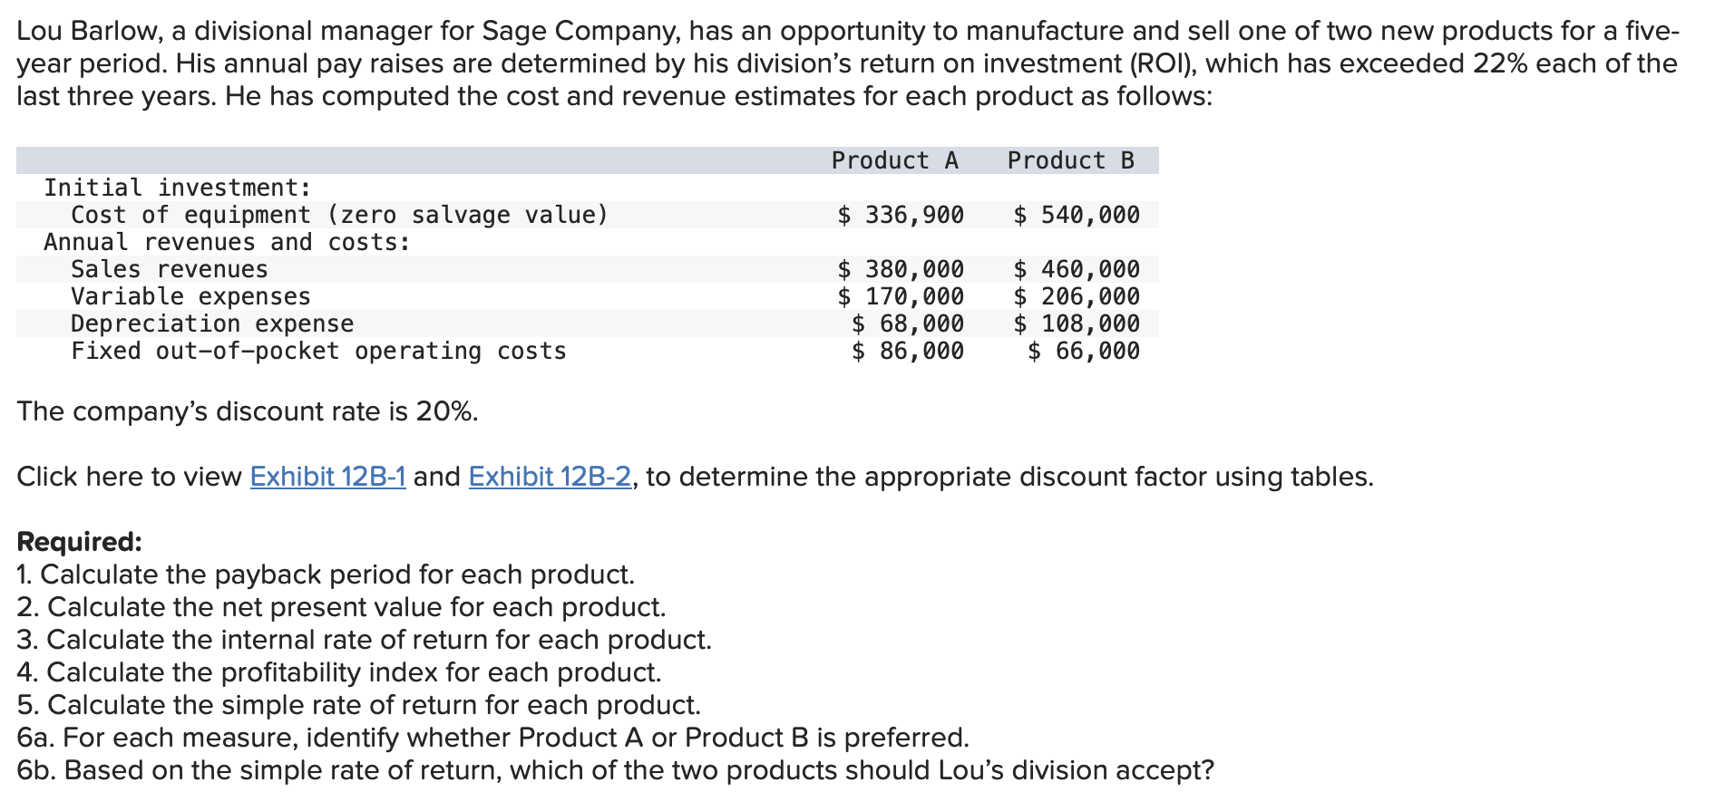
Task: Select the $540,000 equipment cost cell
Action: tap(1077, 215)
